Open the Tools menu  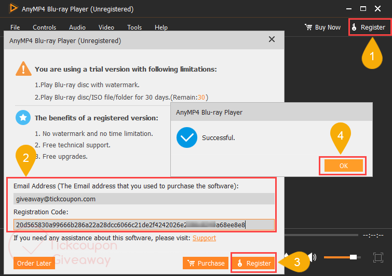point(134,27)
